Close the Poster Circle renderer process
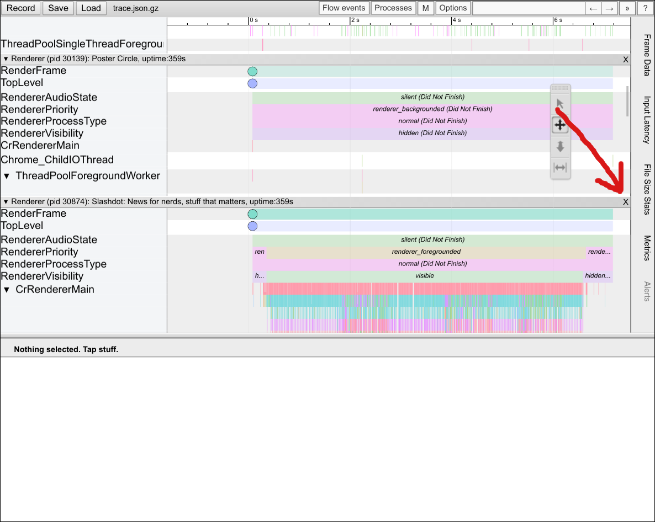 pyautogui.click(x=626, y=59)
